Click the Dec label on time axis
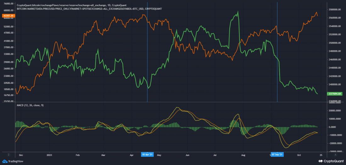The width and height of the screenshot is (346, 165). (x=21, y=155)
